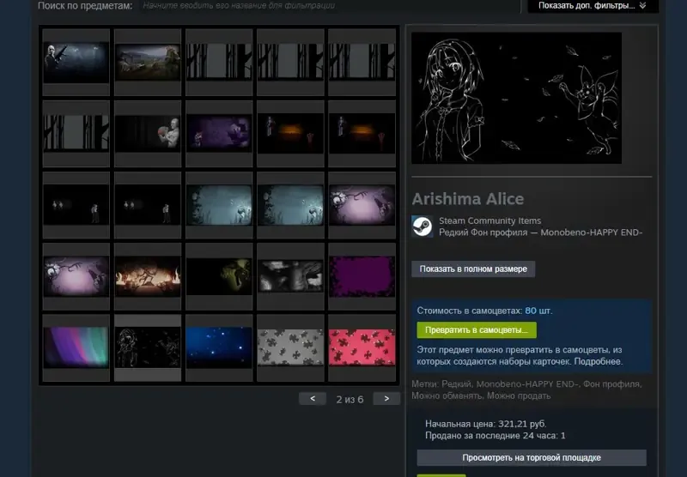This screenshot has width=687, height=477.
Task: Select the aurora rainbow background item
Action: click(x=76, y=347)
